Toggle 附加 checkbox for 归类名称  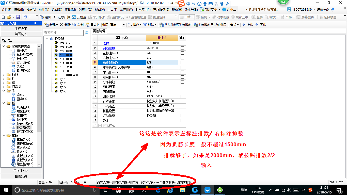point(182,96)
